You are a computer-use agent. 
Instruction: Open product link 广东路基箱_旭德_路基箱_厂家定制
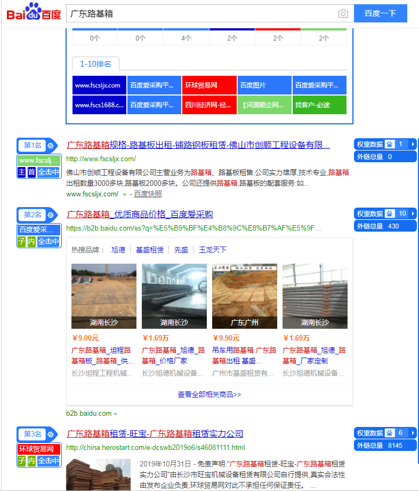pos(314,355)
